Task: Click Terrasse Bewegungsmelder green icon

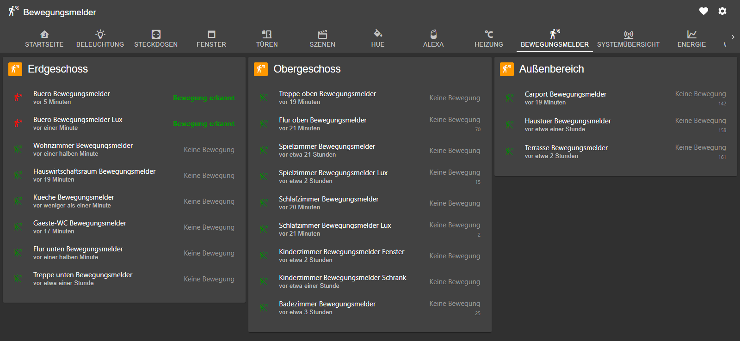Action: pyautogui.click(x=509, y=152)
